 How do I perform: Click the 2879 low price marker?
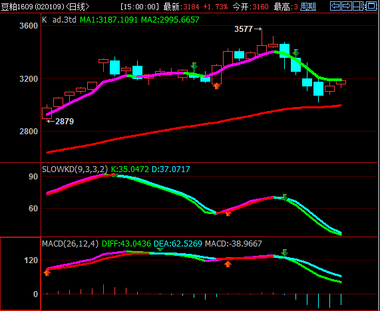coord(65,121)
